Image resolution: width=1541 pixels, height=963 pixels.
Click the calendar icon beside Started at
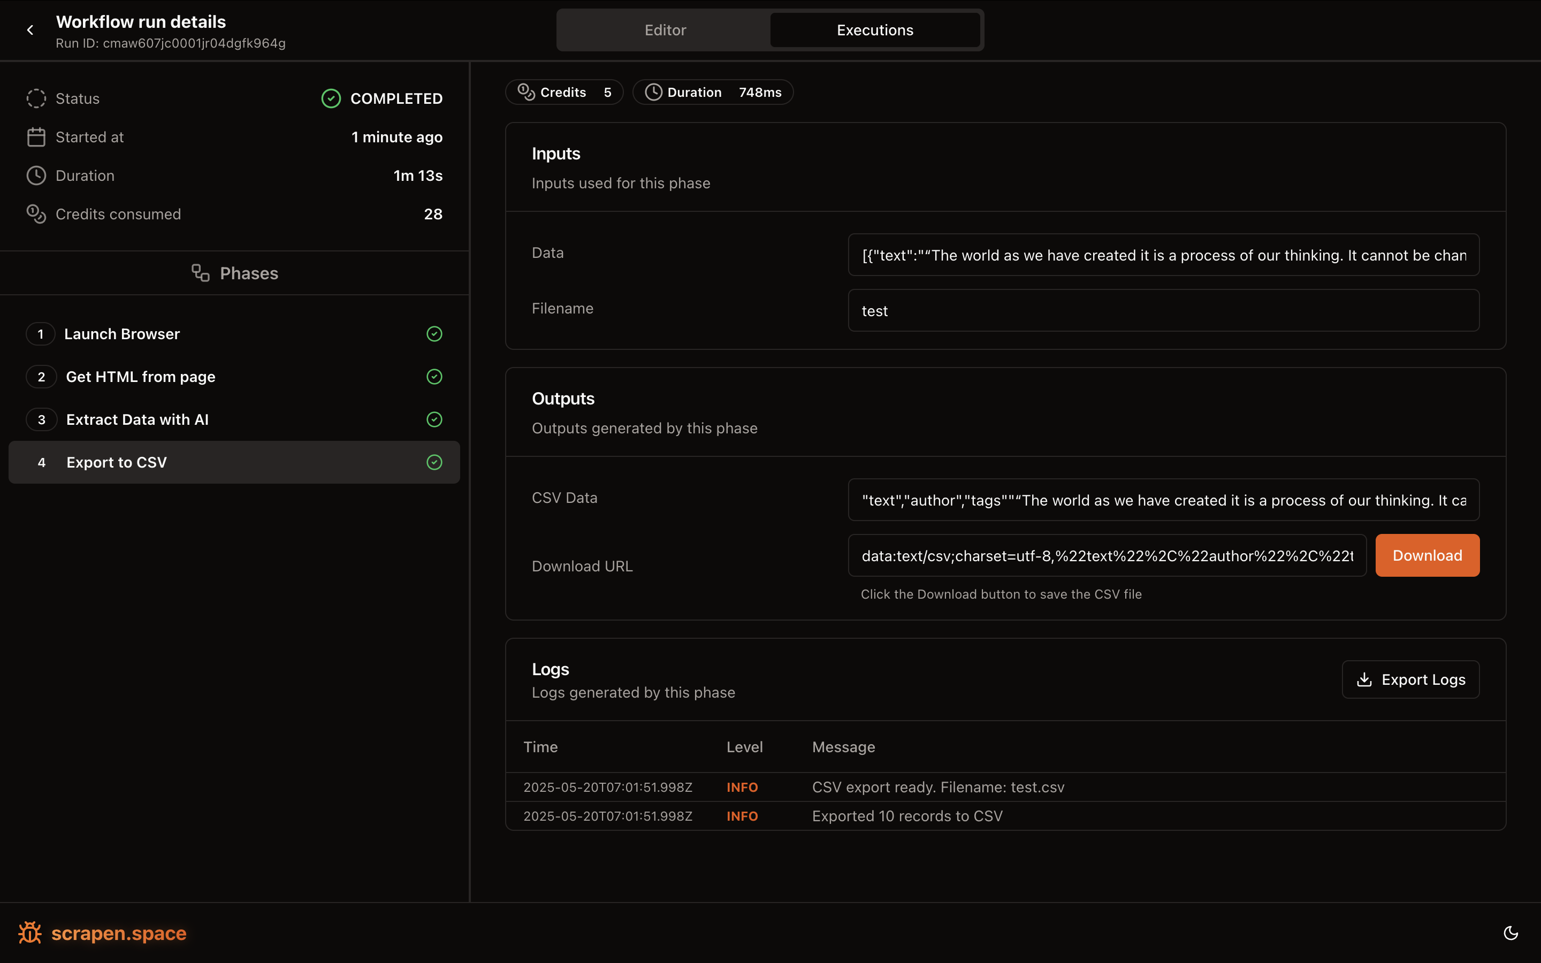pyautogui.click(x=36, y=137)
